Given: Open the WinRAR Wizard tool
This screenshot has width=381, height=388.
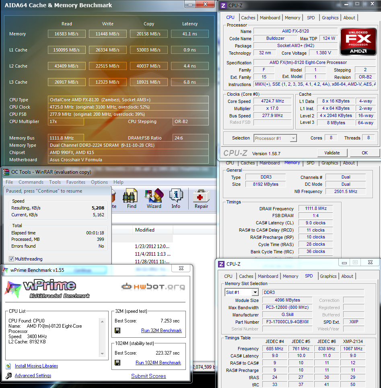Looking at the screenshot, I should pos(154,197).
